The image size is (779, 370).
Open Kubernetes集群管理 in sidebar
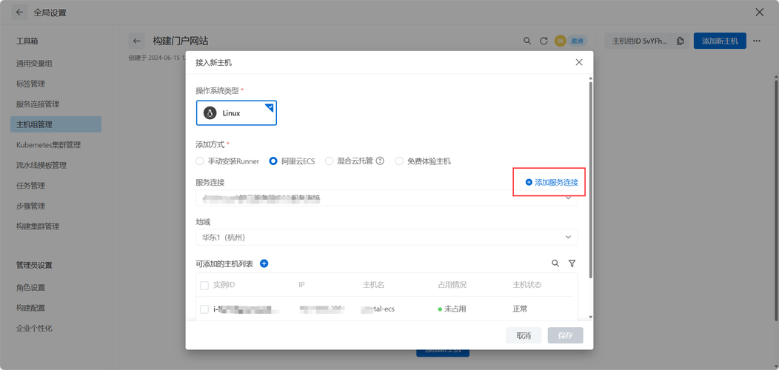[x=48, y=145]
